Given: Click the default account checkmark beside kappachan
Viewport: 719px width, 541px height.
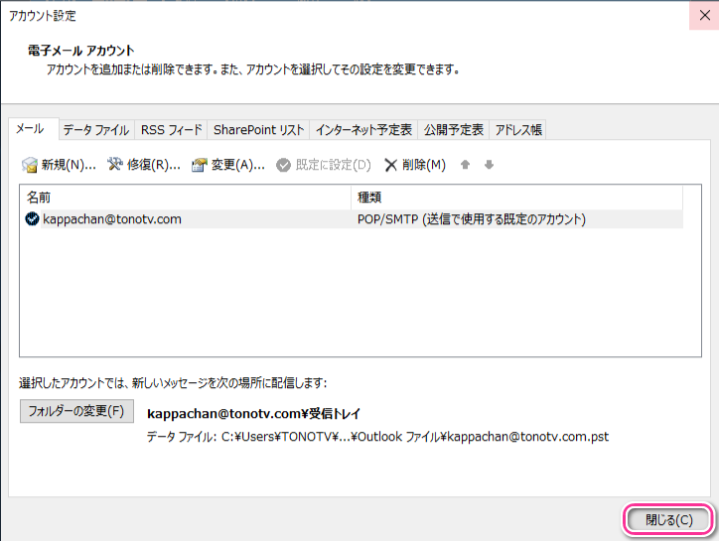Looking at the screenshot, I should click(32, 219).
